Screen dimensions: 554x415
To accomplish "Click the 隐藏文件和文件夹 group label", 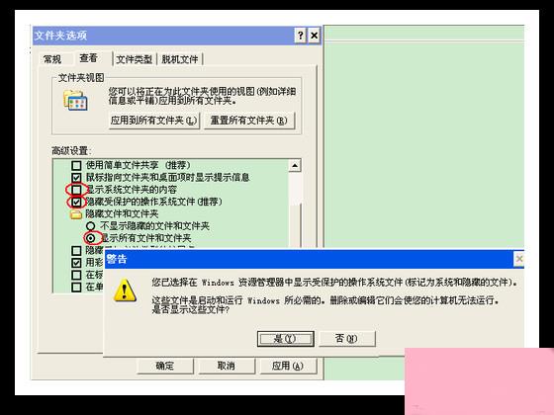I will (x=122, y=213).
